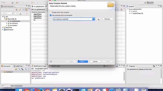Click the yellow Refresh arrows in LDAP Browser toolbar
This screenshot has height=91, width=163.
[x=20, y=10]
